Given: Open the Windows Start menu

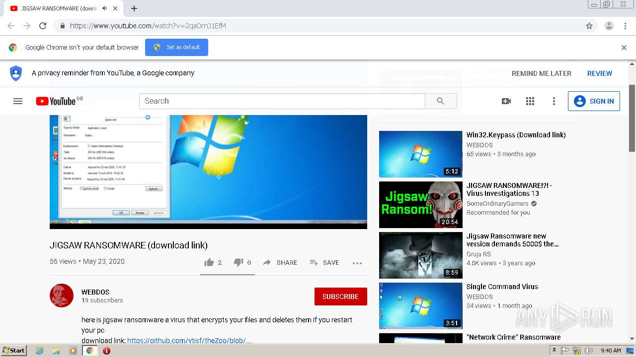Looking at the screenshot, I should (x=13, y=350).
